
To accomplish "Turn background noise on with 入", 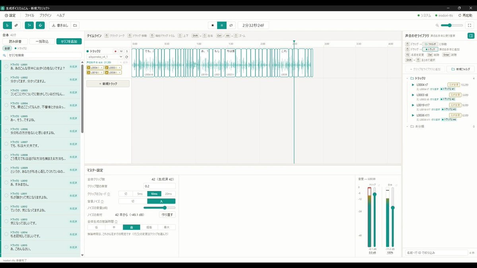I will tap(161, 201).
